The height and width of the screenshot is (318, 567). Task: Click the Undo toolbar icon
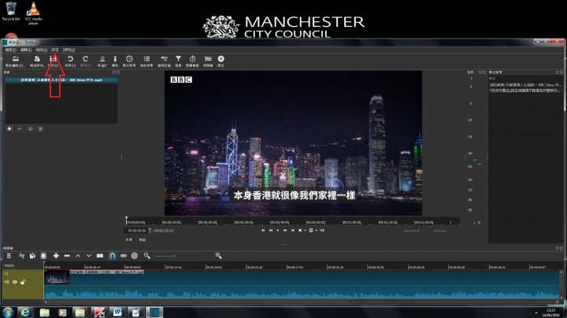click(x=70, y=59)
